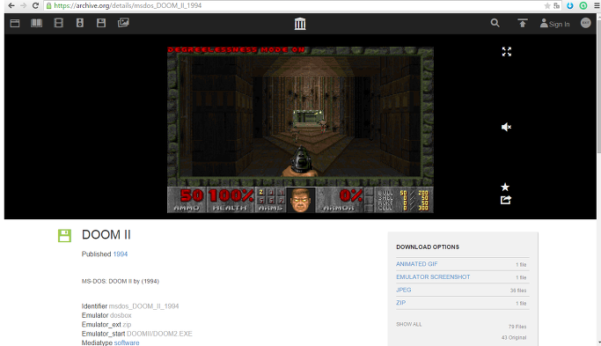
Task: Favorite this item with the white star
Action: [x=505, y=187]
